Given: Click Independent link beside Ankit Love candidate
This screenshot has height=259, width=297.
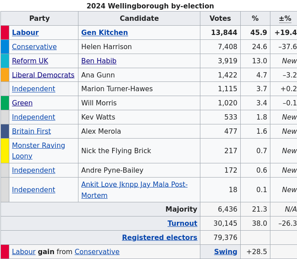Looking at the screenshot, I should click(x=34, y=190).
